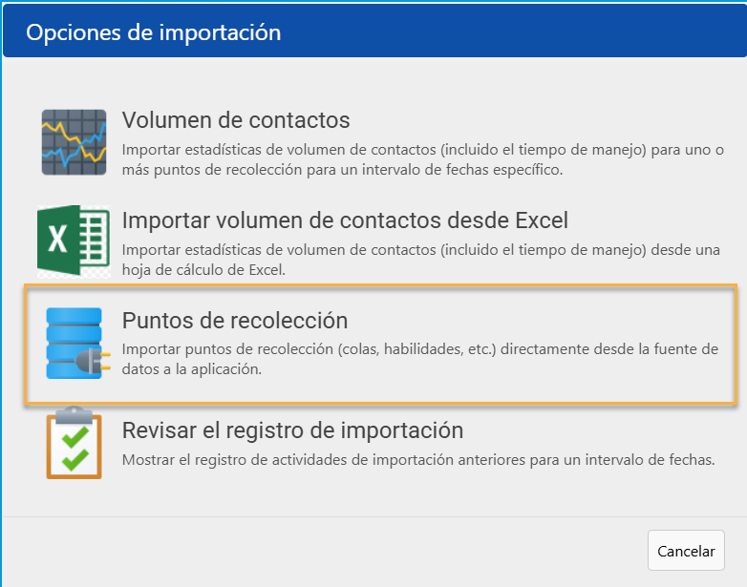Select the Puntos de recolección heading
The width and height of the screenshot is (747, 587).
pyautogui.click(x=235, y=321)
